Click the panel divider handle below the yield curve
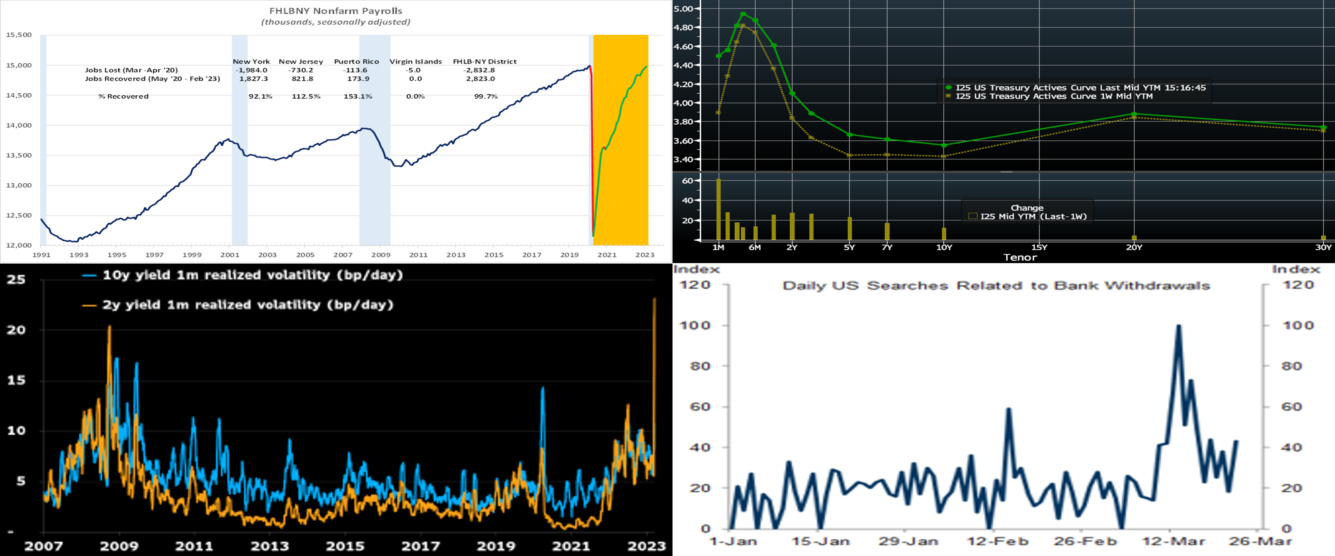The height and width of the screenshot is (556, 1335). tap(1006, 172)
